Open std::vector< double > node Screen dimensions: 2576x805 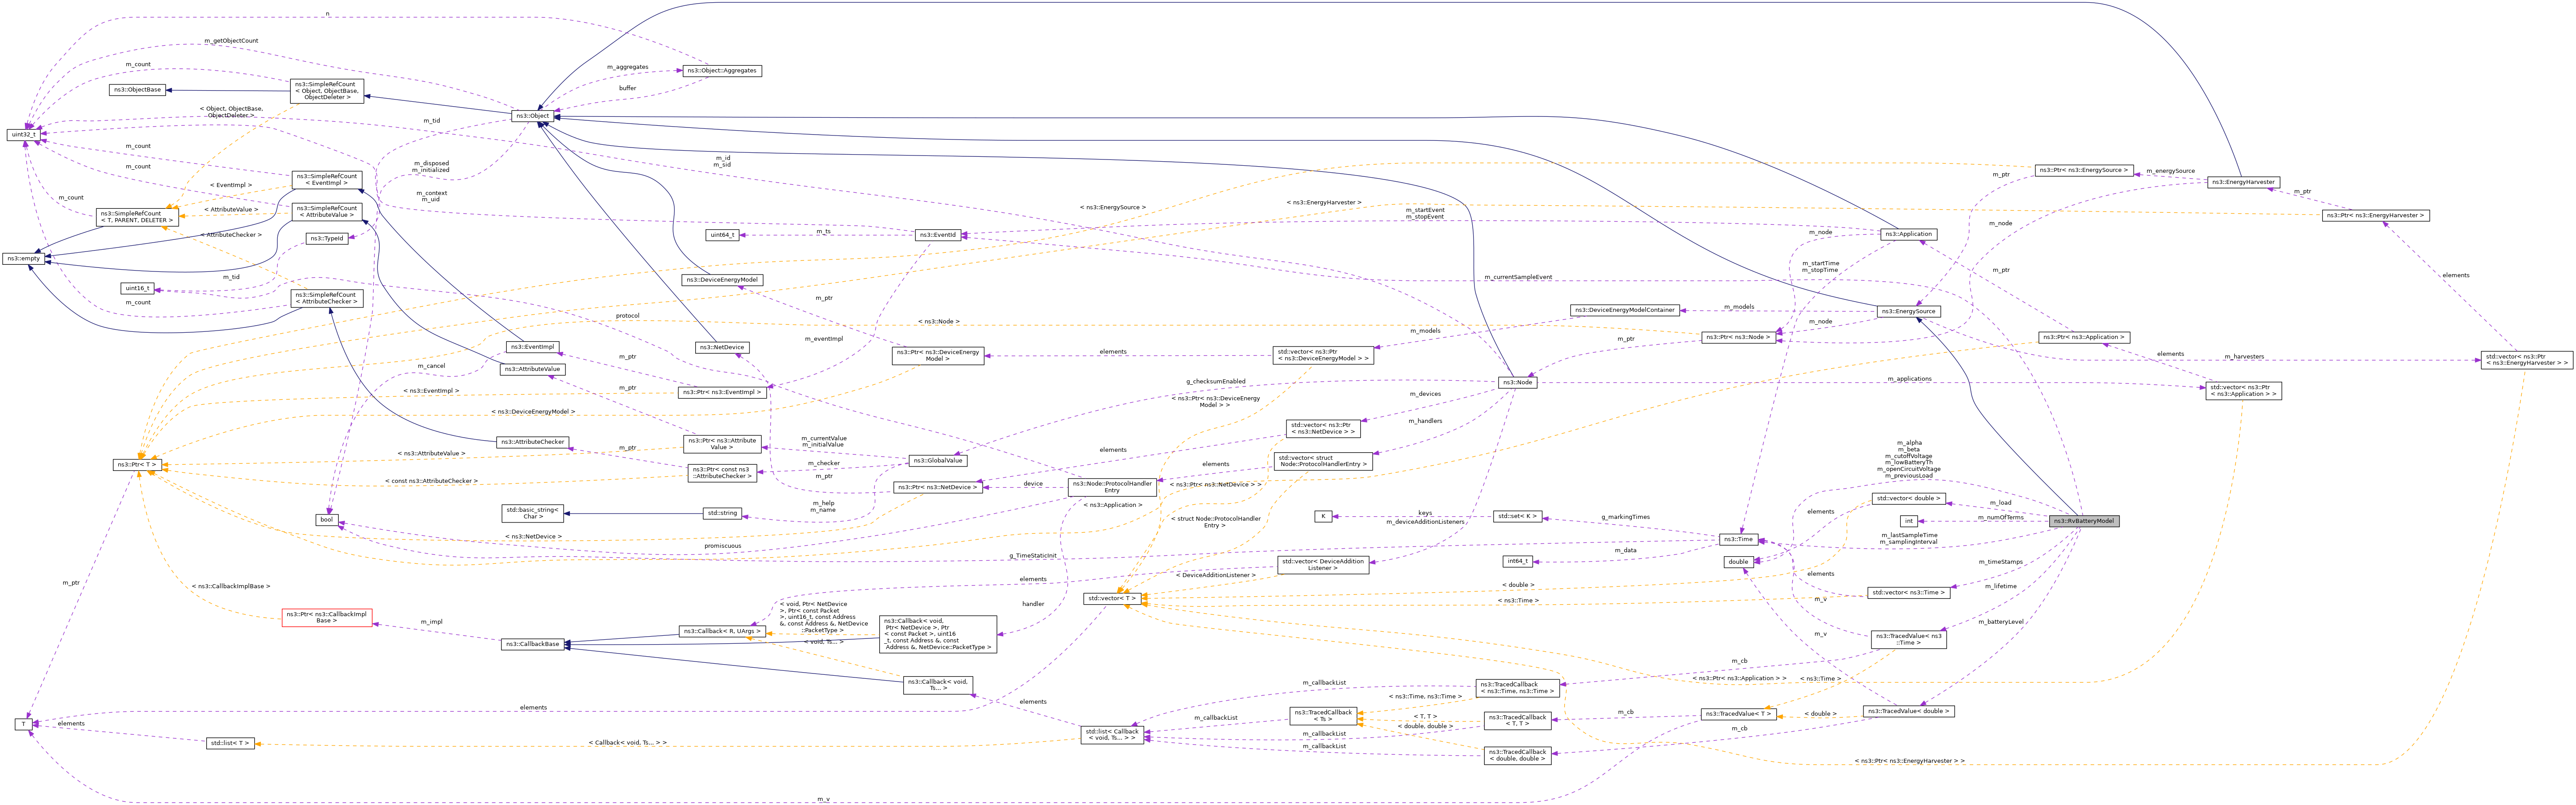point(1908,498)
